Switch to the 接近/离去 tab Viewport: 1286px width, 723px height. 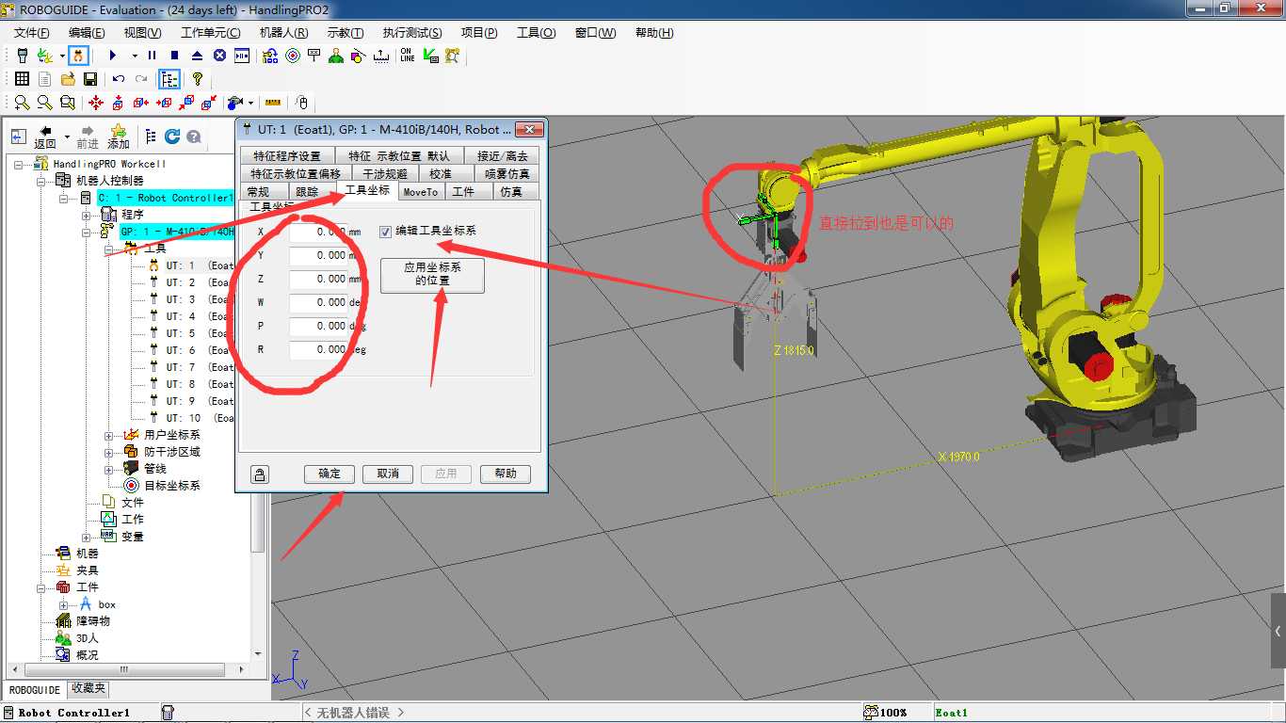pyautogui.click(x=503, y=155)
